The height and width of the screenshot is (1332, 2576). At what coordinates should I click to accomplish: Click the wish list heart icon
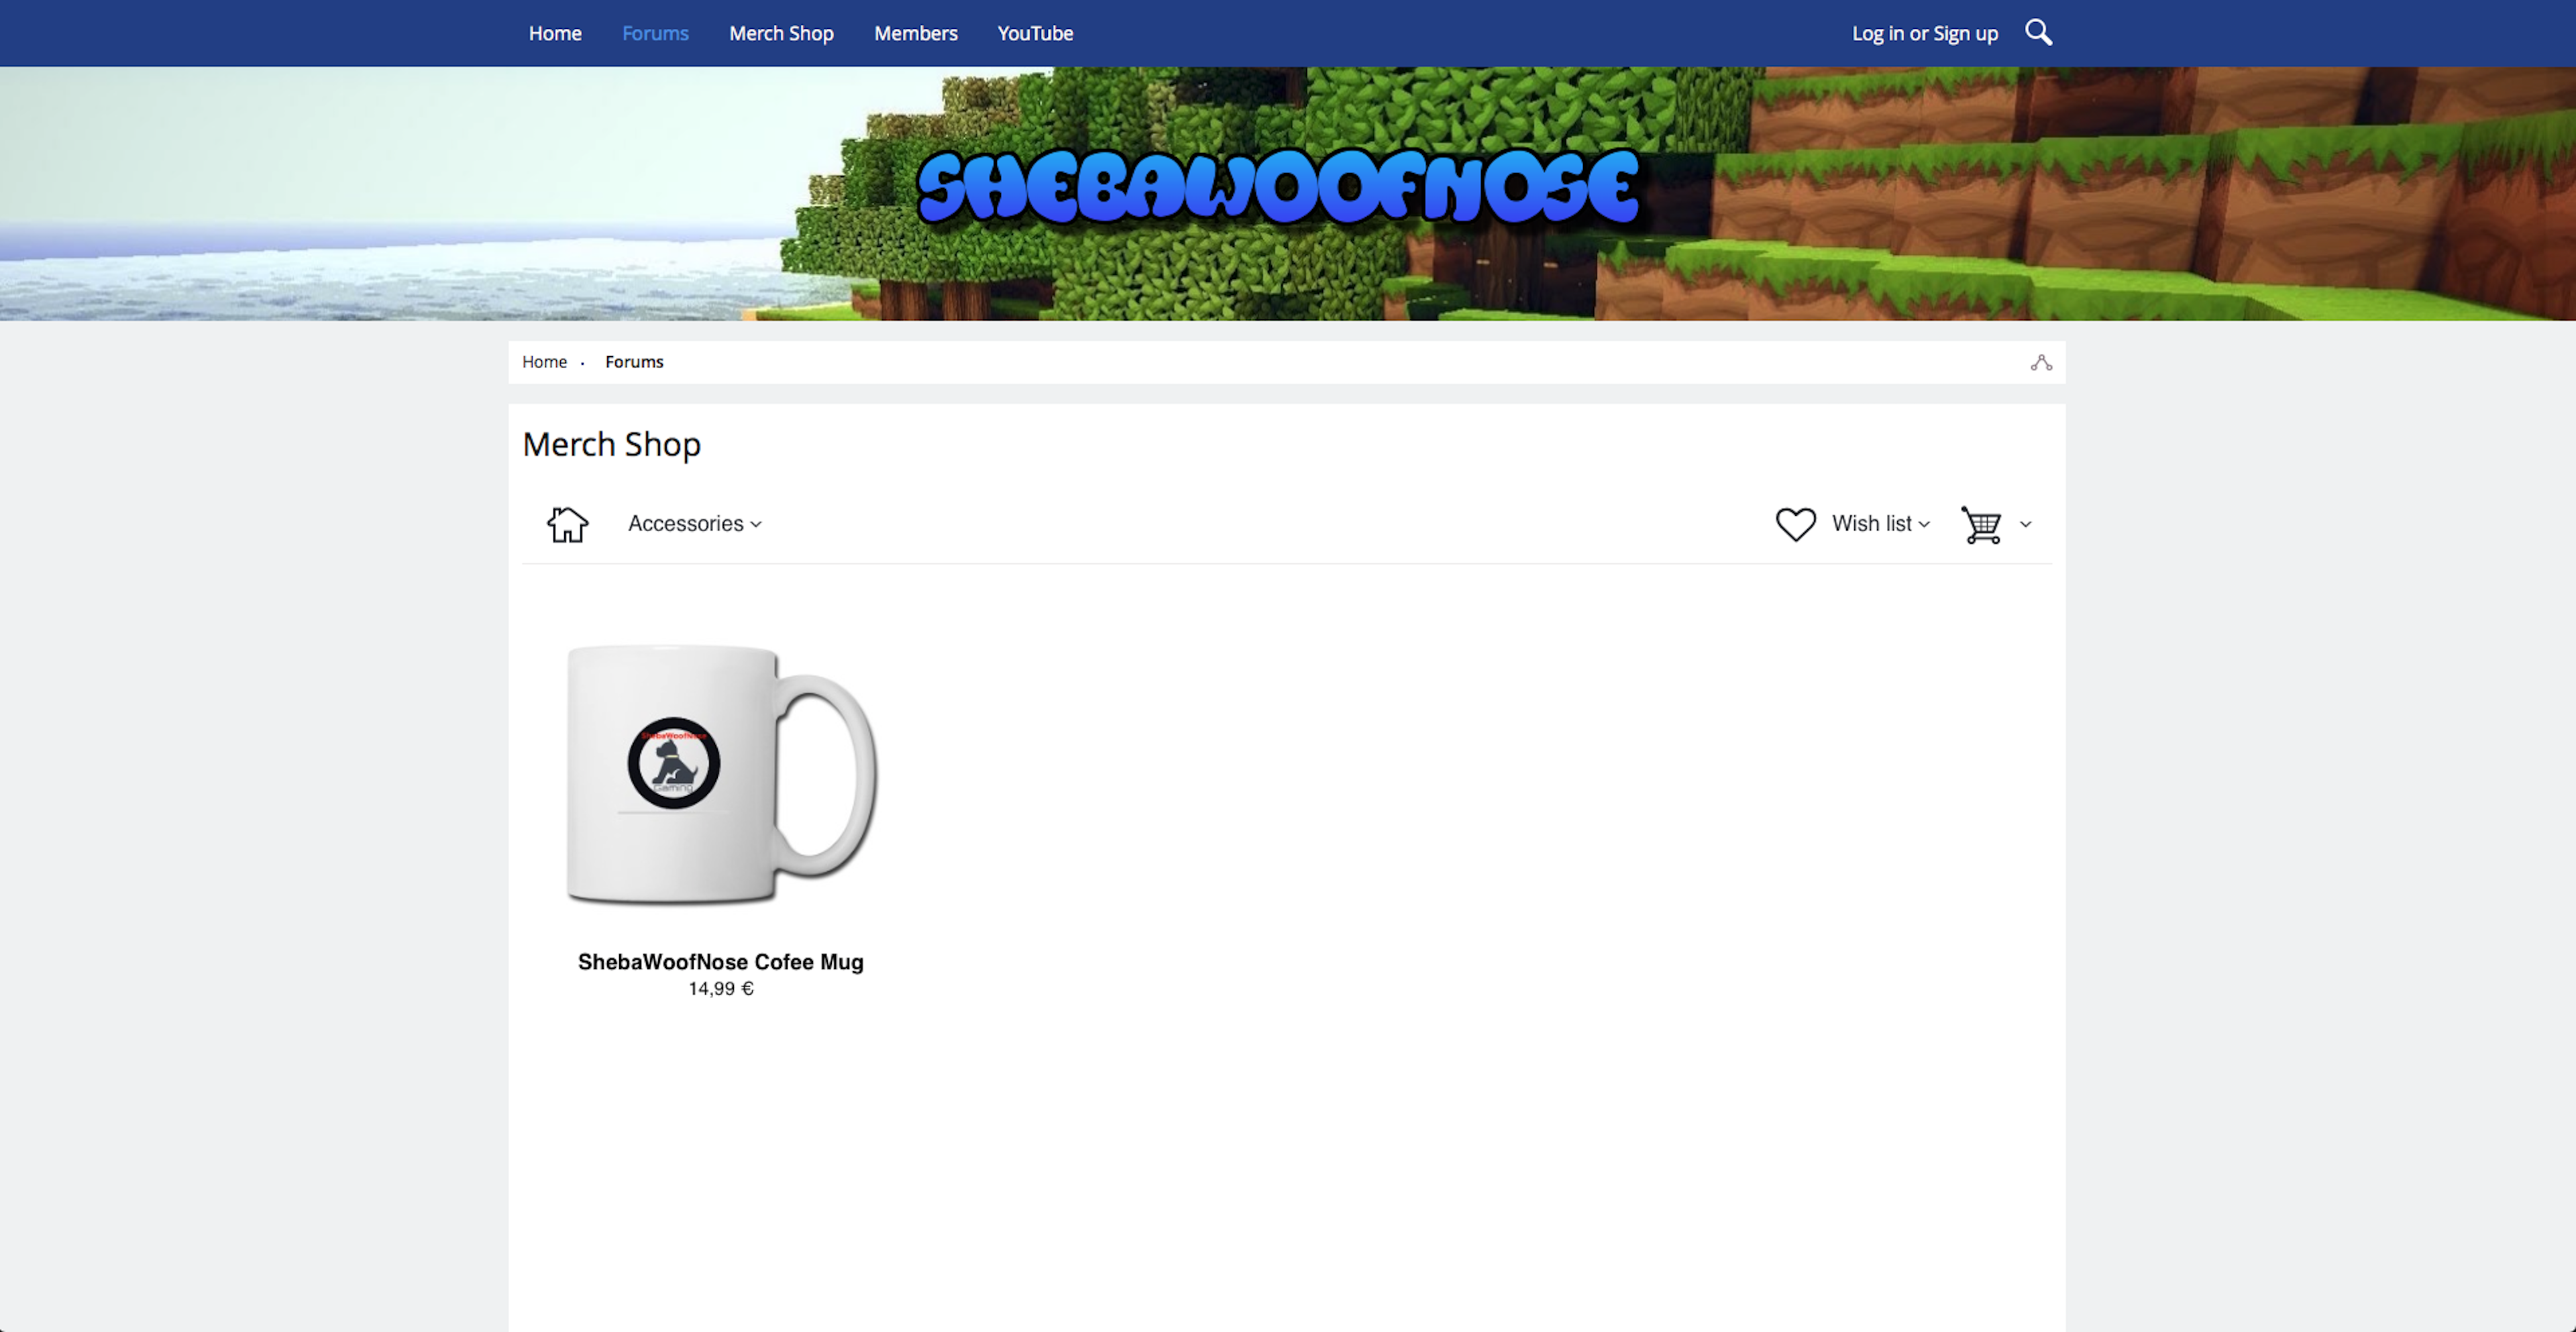pos(1795,524)
